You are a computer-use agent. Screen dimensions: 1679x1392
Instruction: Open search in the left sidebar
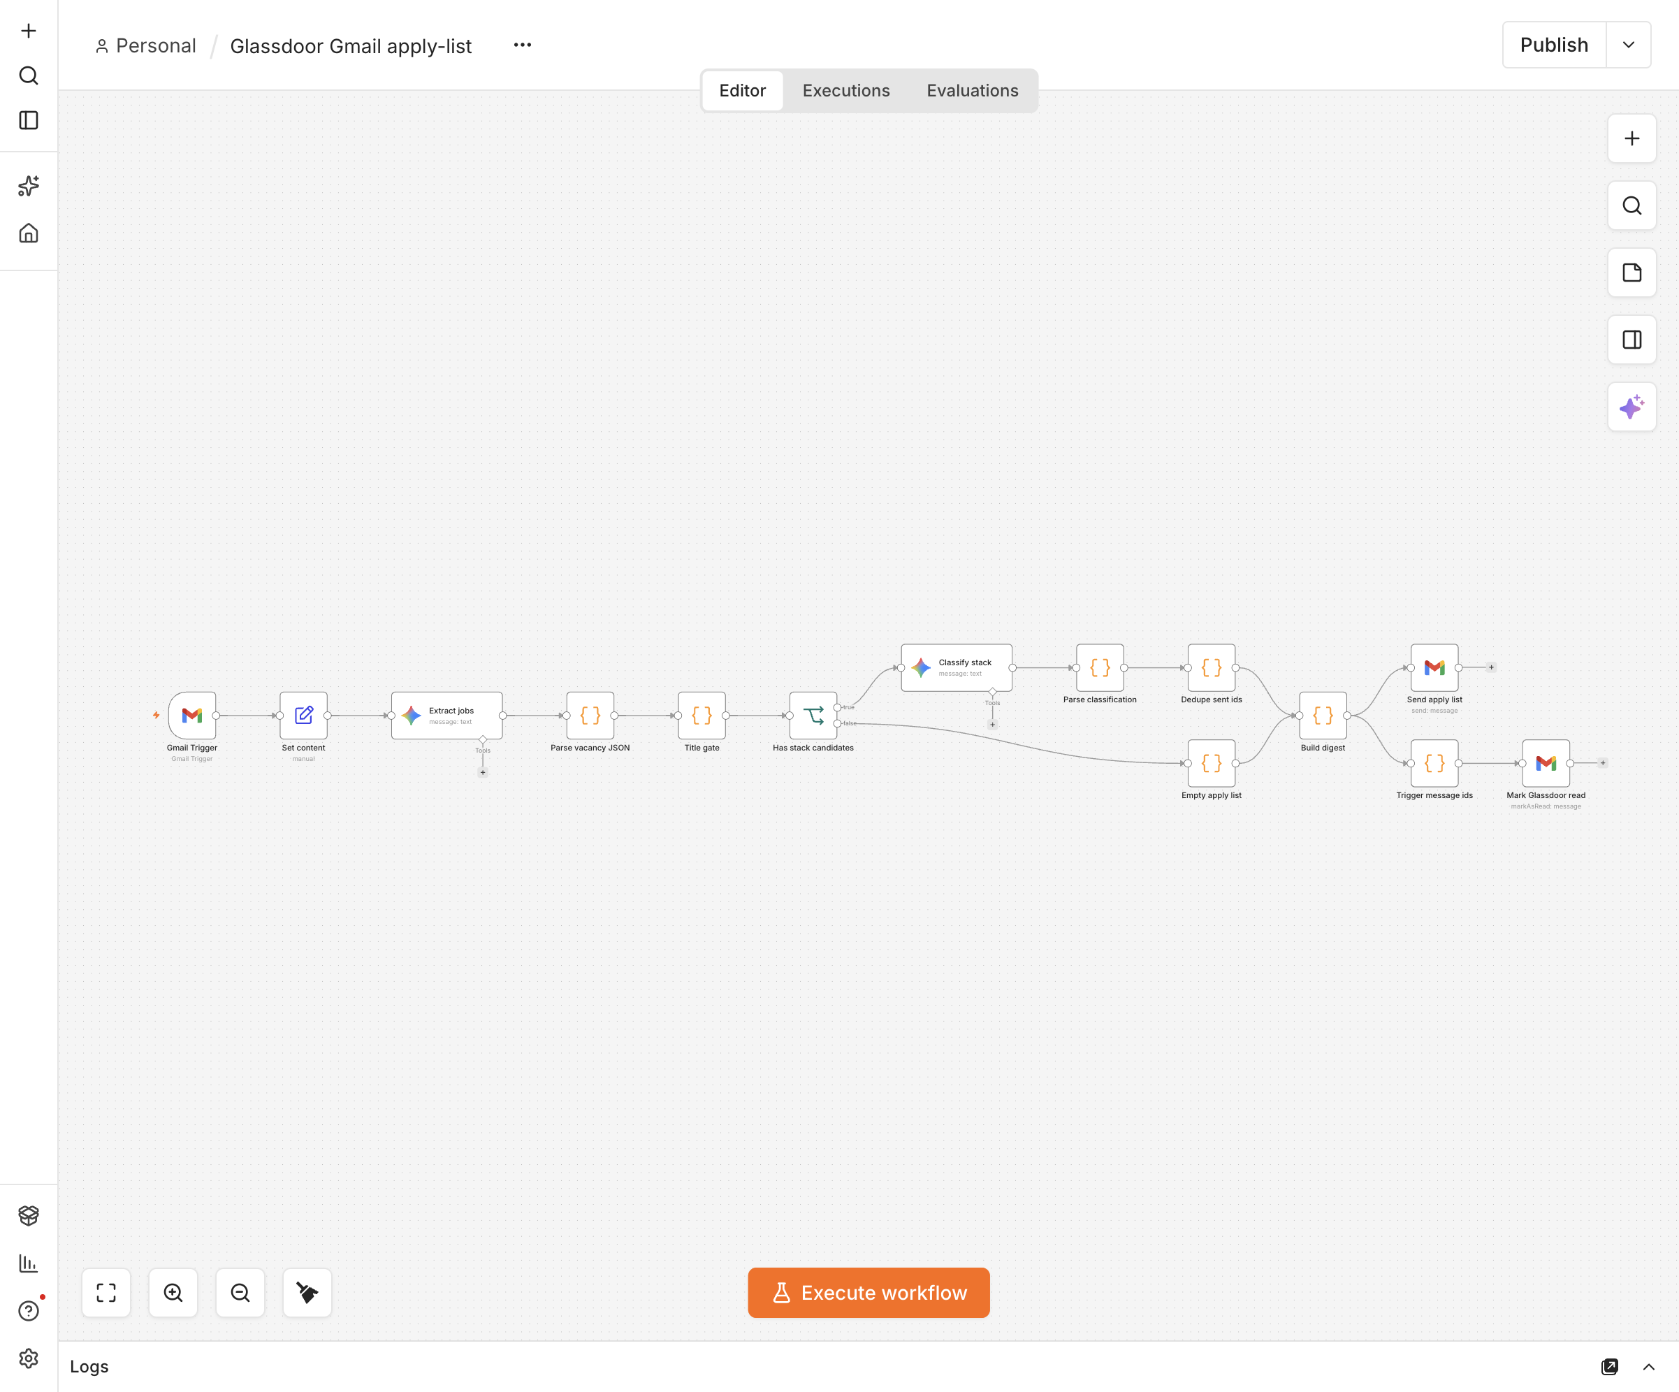point(29,75)
